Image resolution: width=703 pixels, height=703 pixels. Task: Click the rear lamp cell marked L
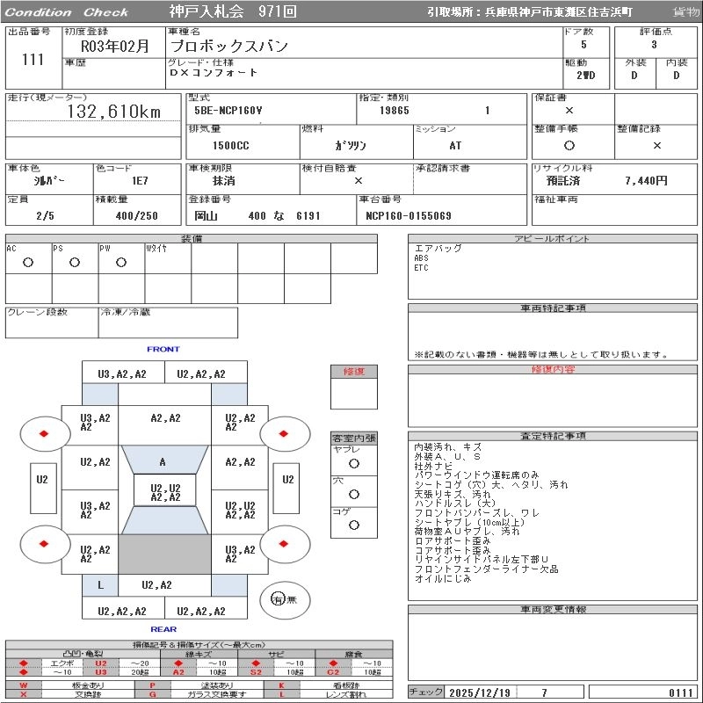[100, 584]
